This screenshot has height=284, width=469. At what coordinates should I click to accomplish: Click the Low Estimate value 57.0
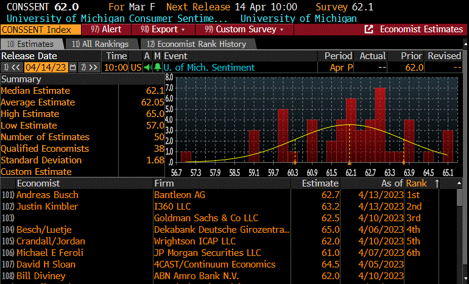(155, 126)
